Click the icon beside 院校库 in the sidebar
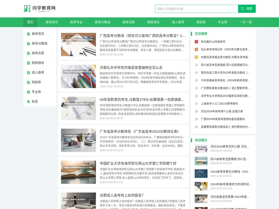 coord(28,82)
